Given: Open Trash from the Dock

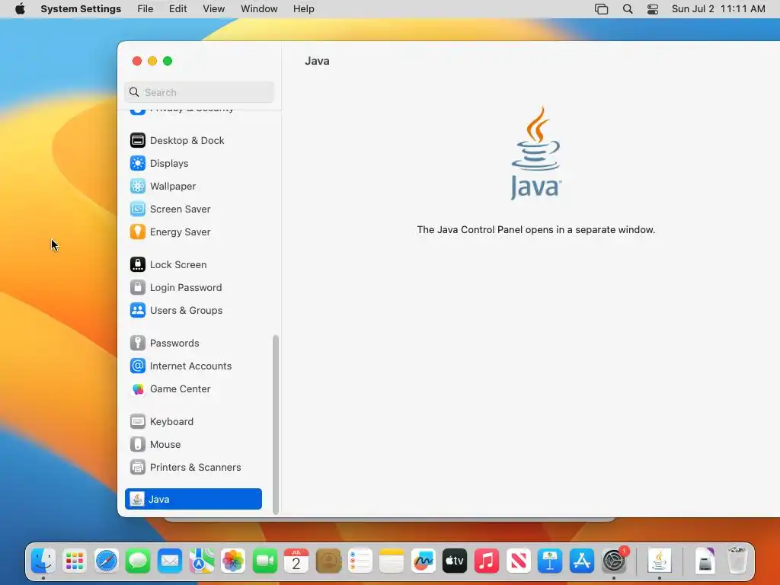Looking at the screenshot, I should [x=737, y=561].
